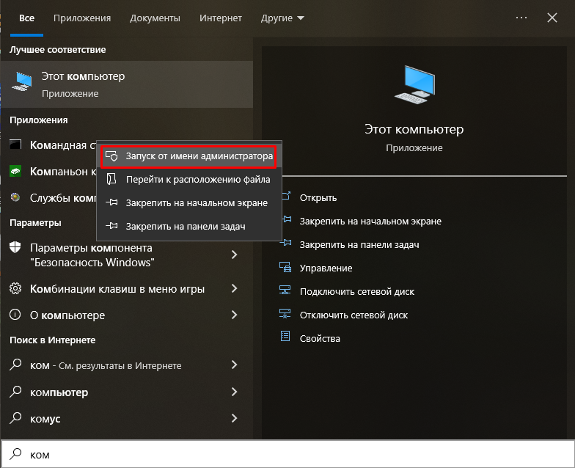This screenshot has width=575, height=468.
Task: Click the green Компаньон консоли icon
Action: tap(15, 172)
